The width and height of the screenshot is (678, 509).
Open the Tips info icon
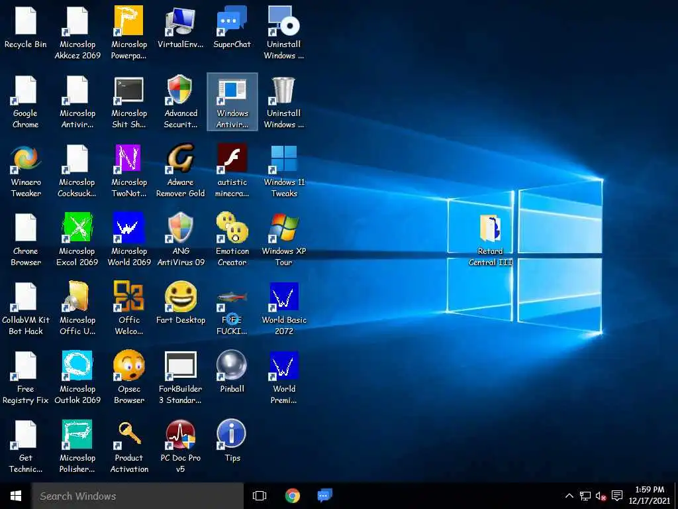tap(232, 434)
